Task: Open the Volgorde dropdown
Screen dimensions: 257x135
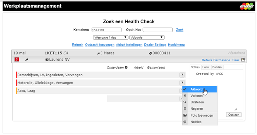Action: coord(147,38)
